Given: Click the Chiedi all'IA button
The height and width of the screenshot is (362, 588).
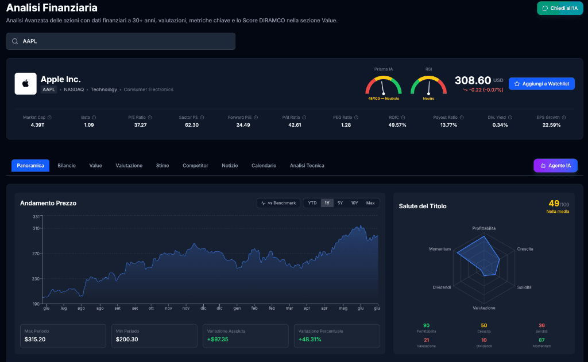Looking at the screenshot, I should click(560, 8).
